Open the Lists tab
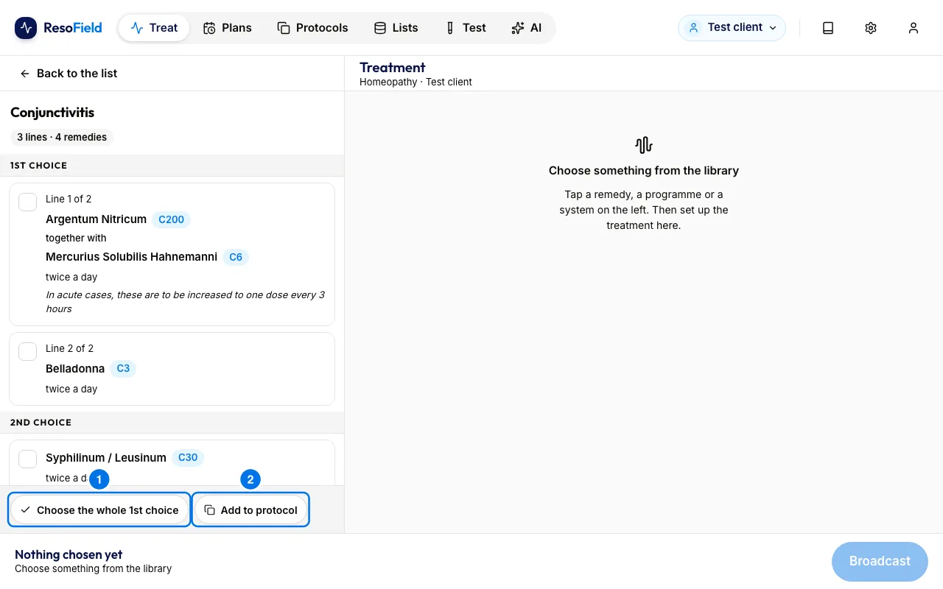 [396, 28]
